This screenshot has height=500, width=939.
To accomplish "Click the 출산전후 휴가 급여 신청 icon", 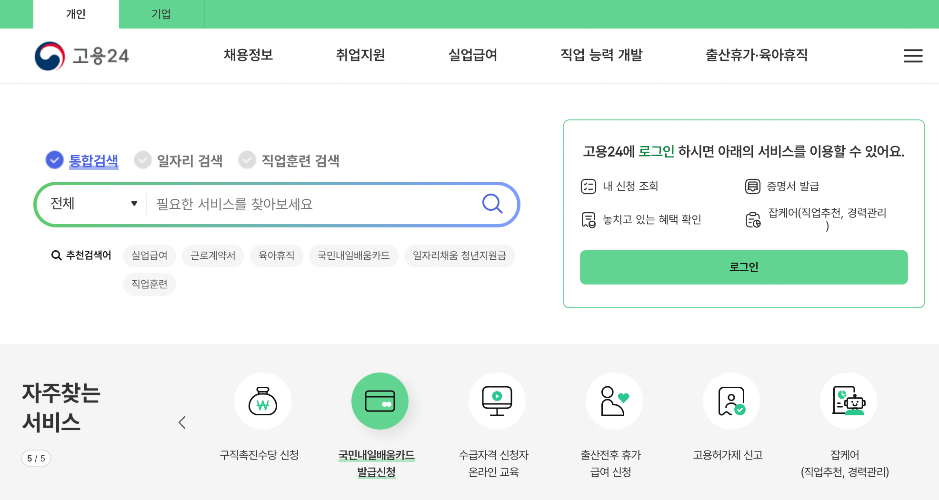I will (x=613, y=401).
